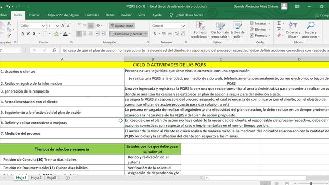Open the Calibri font name dropdown
The image size is (329, 185).
tap(43, 26)
